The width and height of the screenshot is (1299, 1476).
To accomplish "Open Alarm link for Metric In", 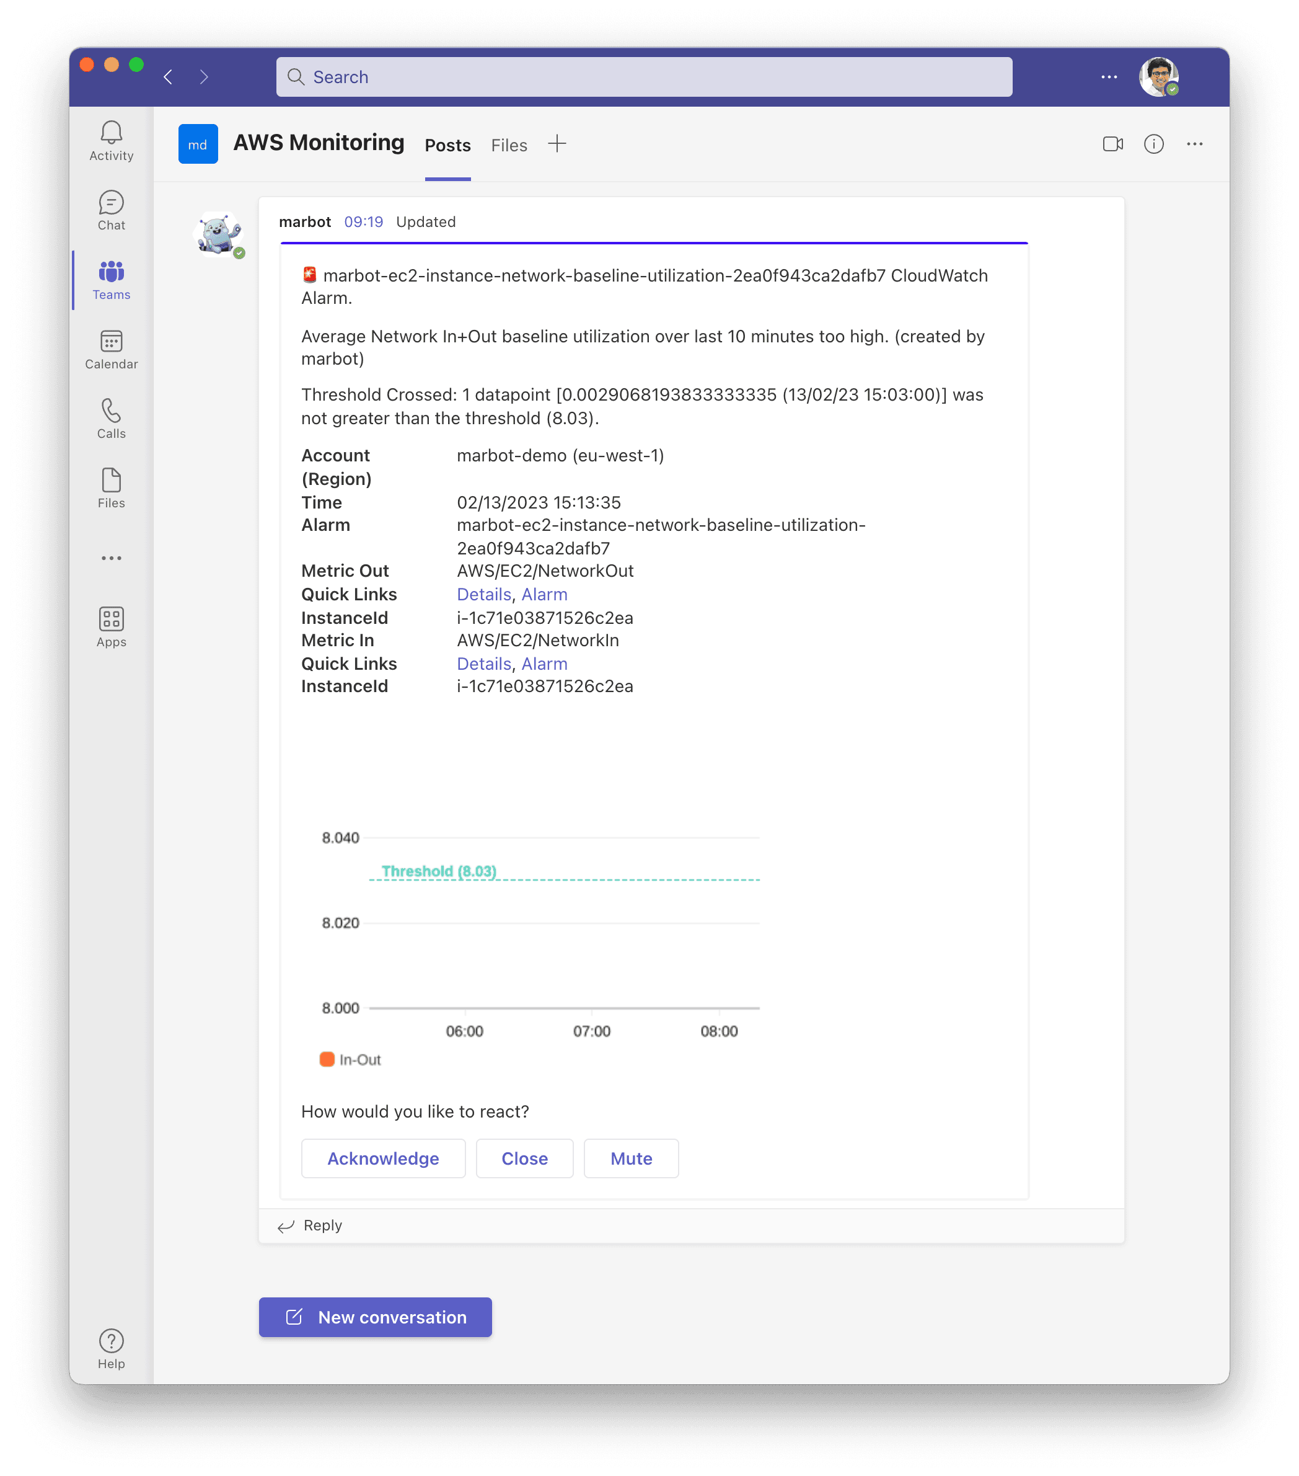I will click(544, 664).
